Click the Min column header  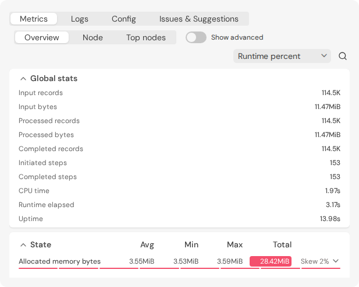[191, 245]
